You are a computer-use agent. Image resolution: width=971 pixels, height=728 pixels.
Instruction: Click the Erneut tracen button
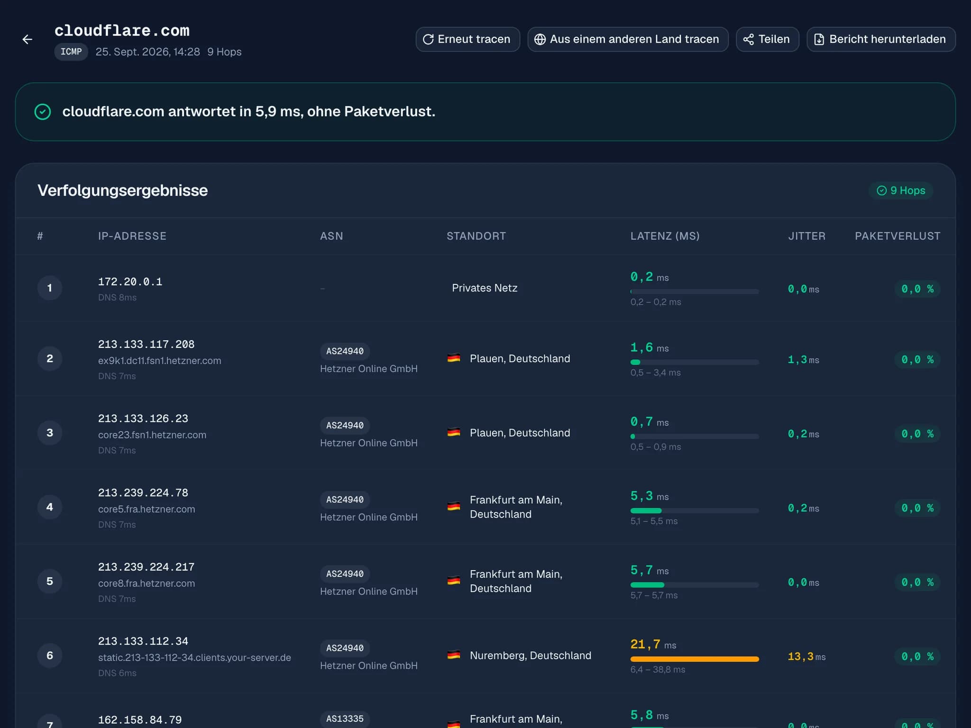[467, 39]
